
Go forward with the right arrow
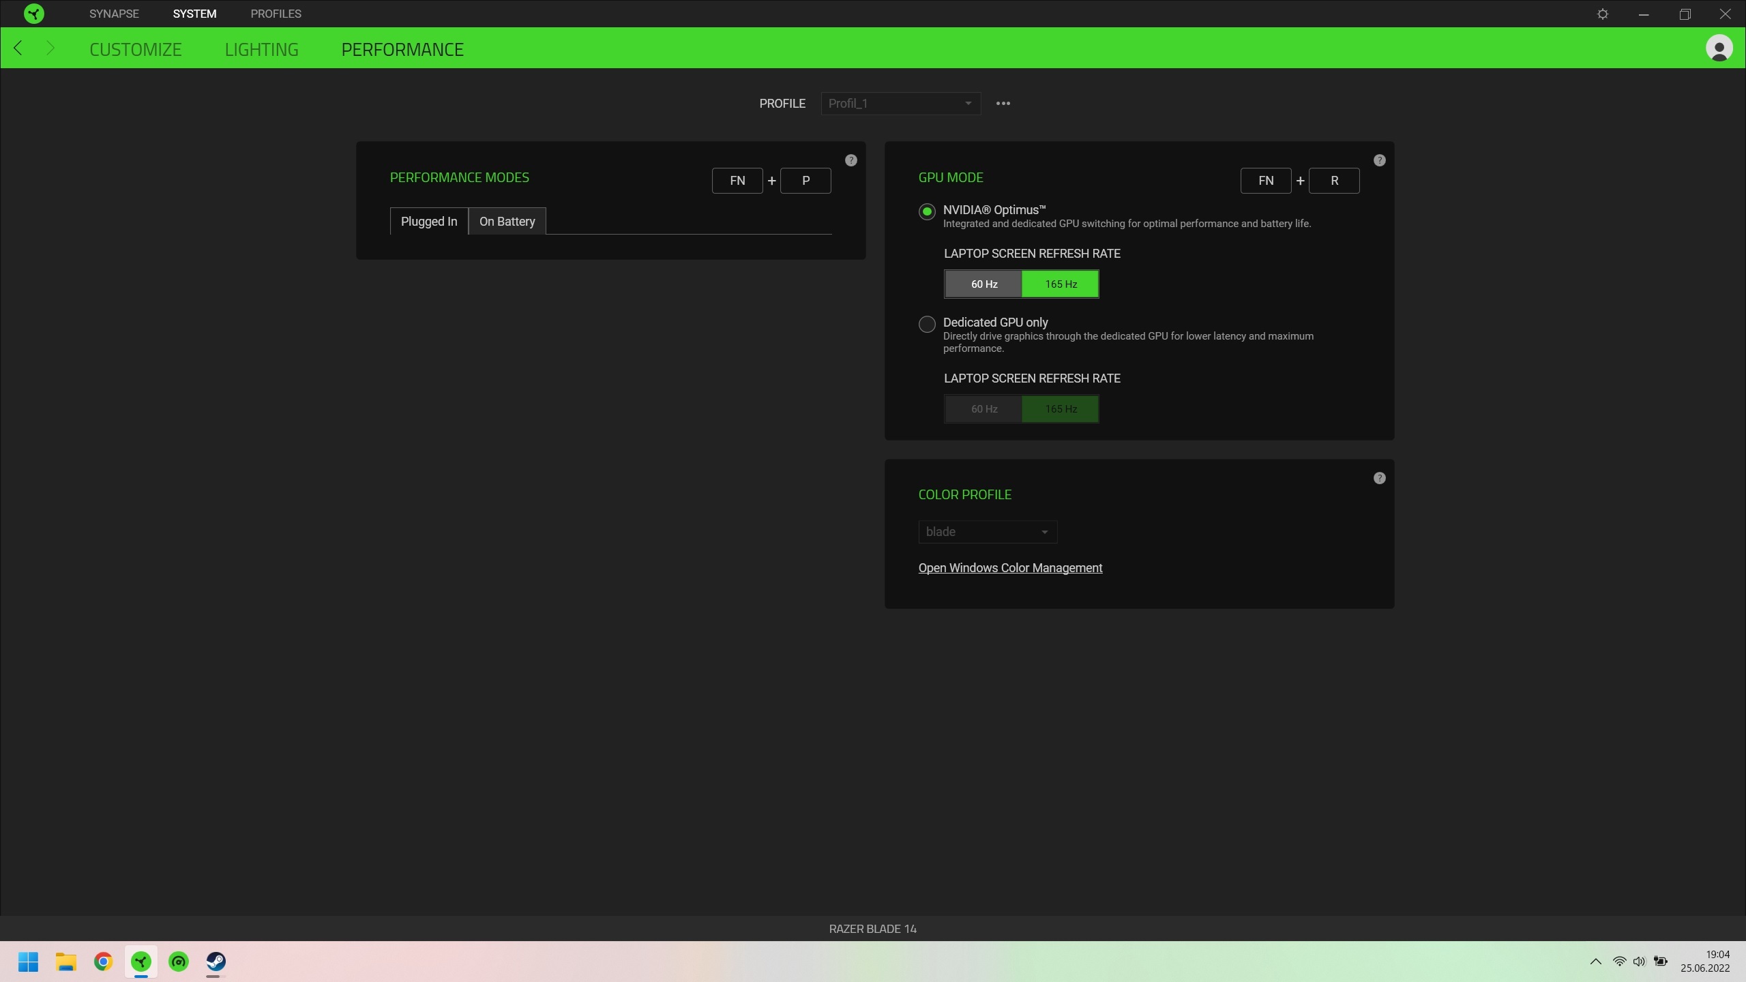50,48
